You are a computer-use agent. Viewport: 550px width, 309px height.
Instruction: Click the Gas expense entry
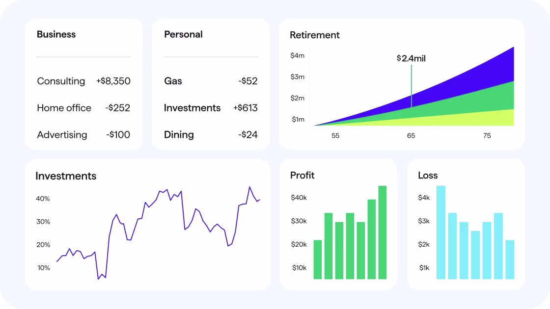click(210, 81)
